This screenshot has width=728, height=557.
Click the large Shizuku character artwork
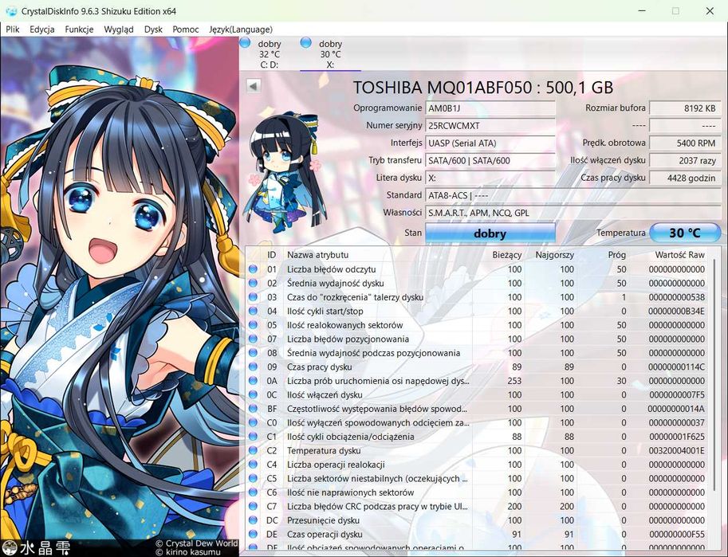120,296
